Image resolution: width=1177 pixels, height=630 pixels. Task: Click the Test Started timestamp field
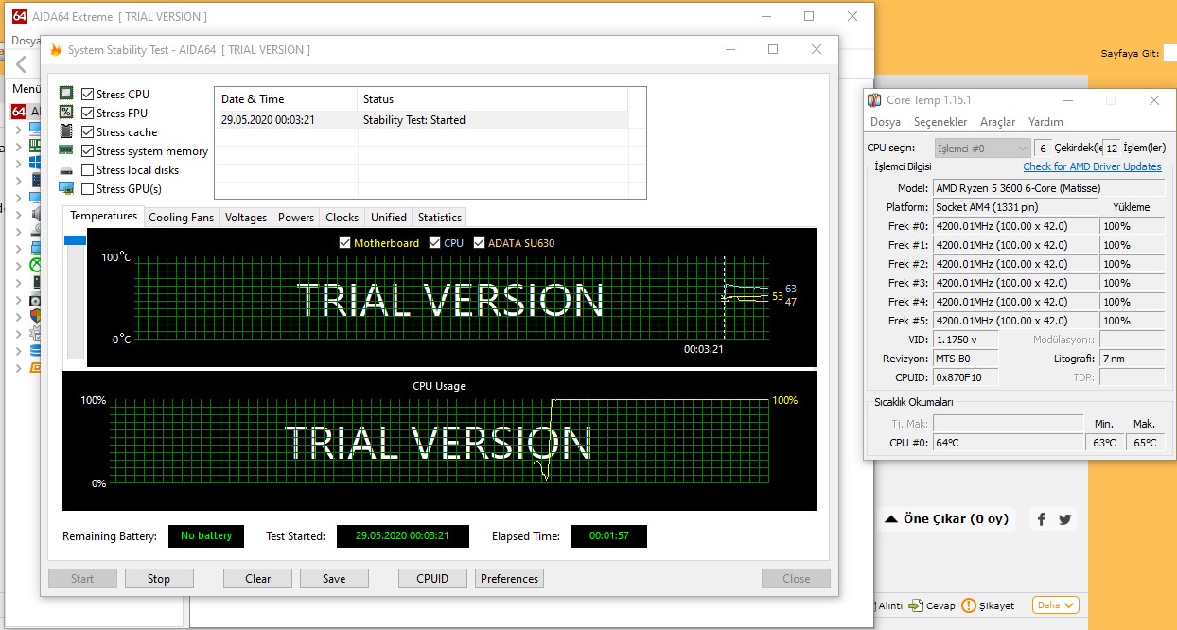(x=402, y=536)
